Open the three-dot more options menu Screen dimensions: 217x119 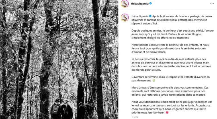(212, 4)
